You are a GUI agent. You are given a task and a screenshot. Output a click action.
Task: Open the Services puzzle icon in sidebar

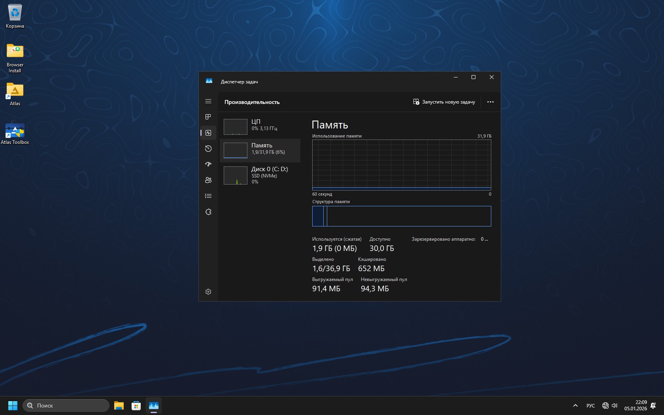[208, 212]
